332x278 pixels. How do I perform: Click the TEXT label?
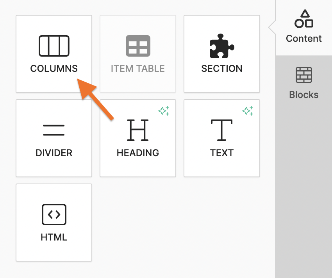coord(222,153)
